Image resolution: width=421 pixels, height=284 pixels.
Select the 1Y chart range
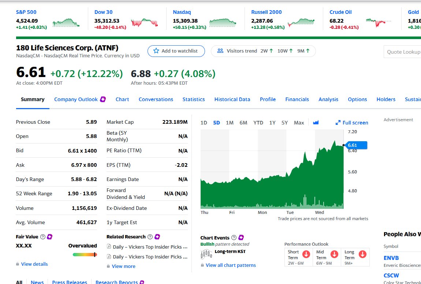(x=272, y=123)
